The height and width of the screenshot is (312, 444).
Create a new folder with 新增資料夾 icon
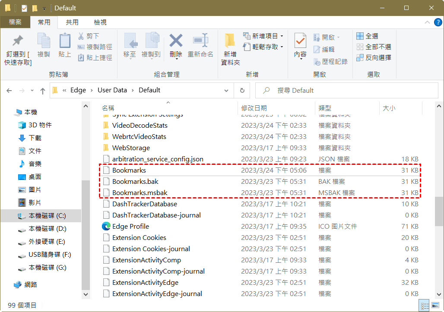click(x=230, y=41)
